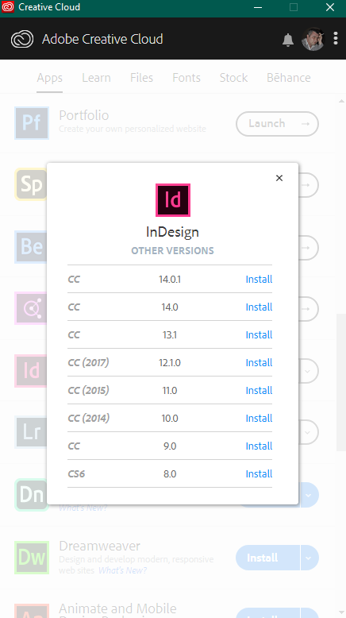The width and height of the screenshot is (346, 618).
Task: Open the user profile avatar
Action: click(x=313, y=39)
